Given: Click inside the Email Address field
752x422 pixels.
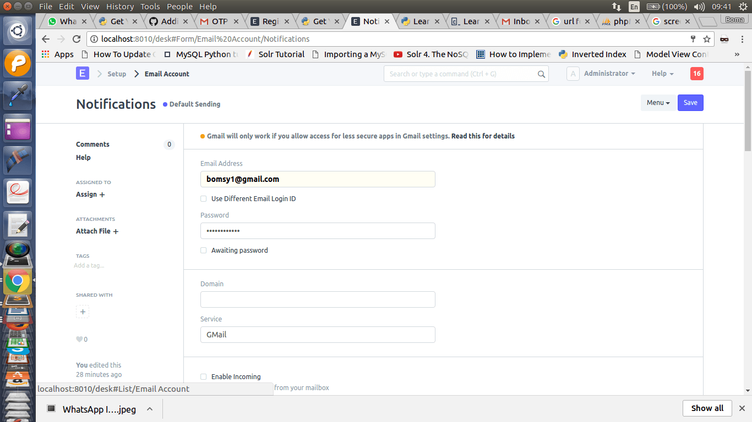Looking at the screenshot, I should coord(318,179).
